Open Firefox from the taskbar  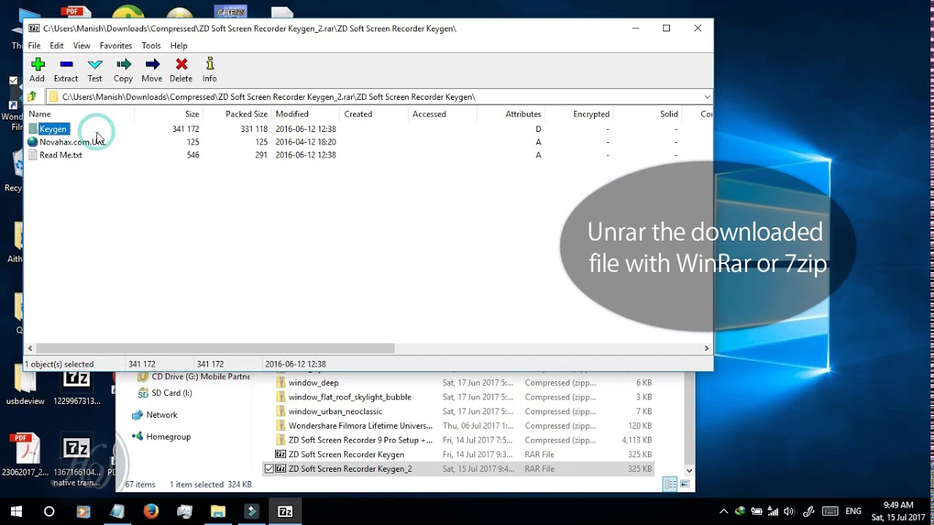[150, 512]
